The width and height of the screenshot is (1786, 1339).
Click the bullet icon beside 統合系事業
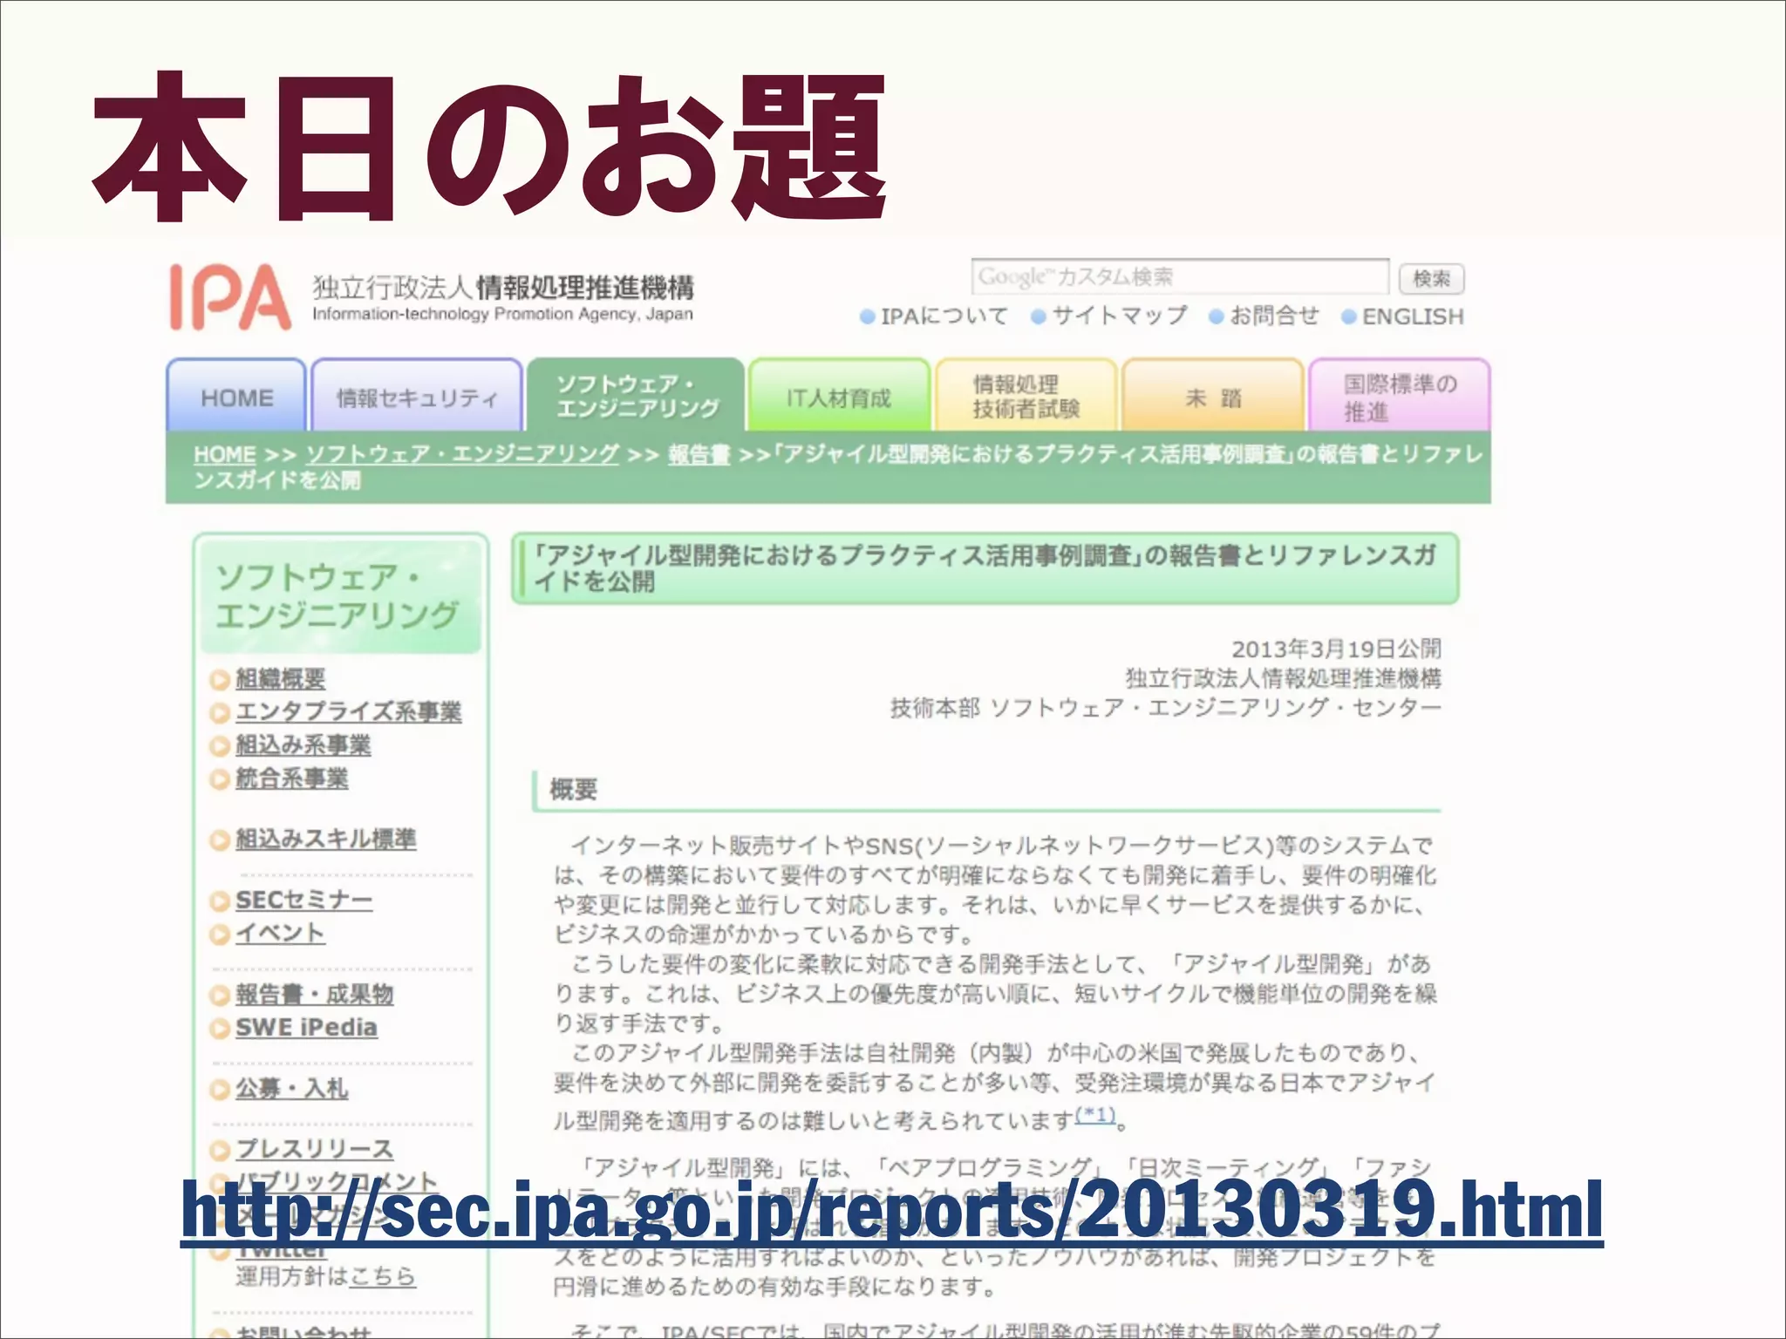pos(220,779)
